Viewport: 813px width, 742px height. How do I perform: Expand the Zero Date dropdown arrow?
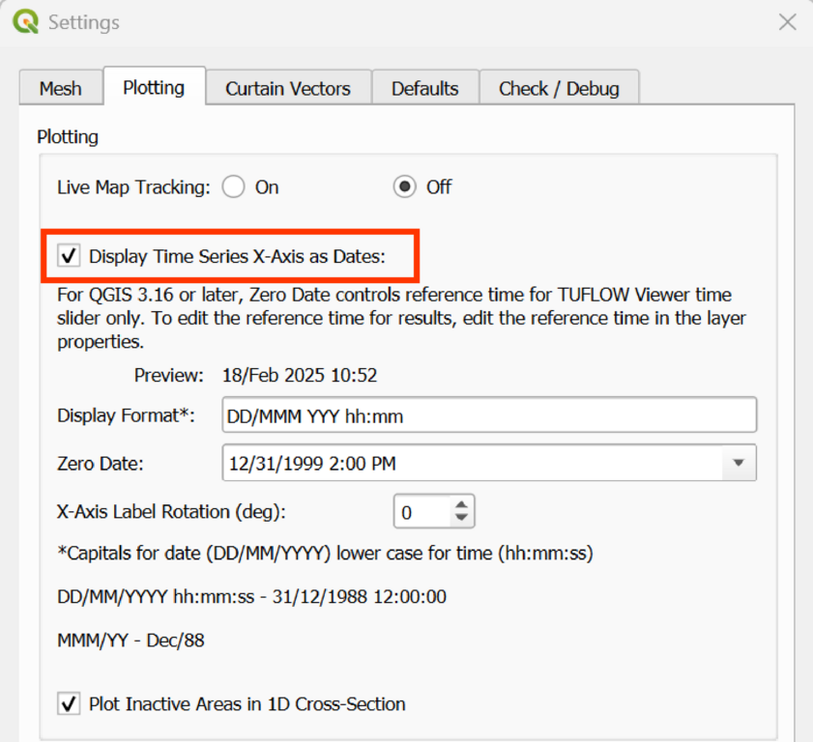click(739, 464)
